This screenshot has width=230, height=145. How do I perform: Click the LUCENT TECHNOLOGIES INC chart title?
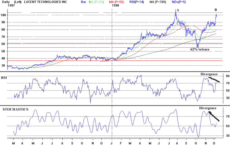(45, 2)
